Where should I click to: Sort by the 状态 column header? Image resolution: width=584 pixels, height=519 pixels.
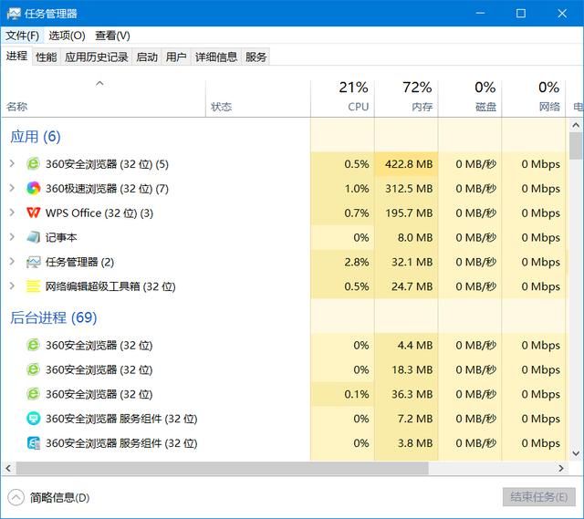257,99
